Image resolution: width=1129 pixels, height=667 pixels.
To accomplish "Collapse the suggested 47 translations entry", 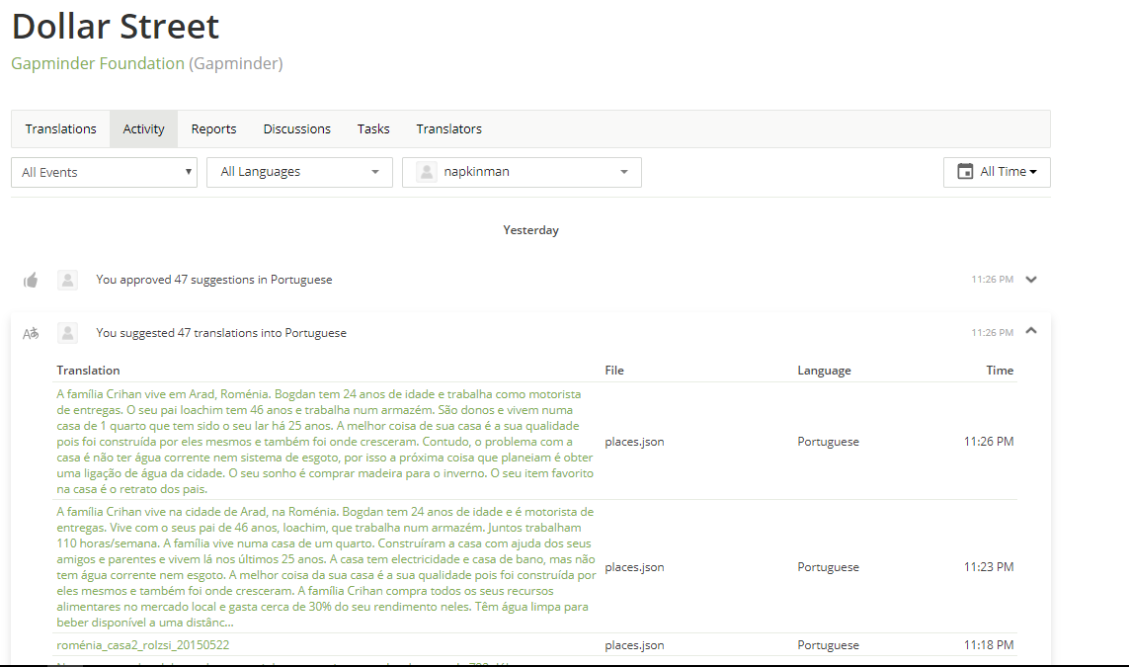I will tap(1031, 331).
